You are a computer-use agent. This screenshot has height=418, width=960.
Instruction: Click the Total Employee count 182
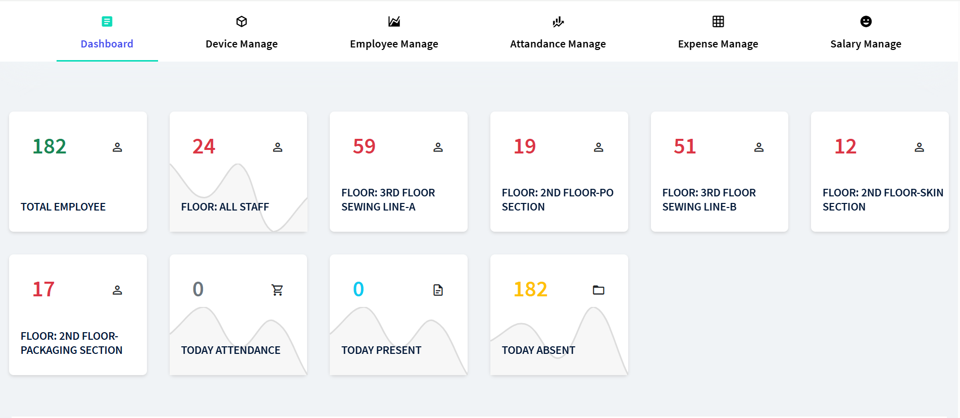49,146
